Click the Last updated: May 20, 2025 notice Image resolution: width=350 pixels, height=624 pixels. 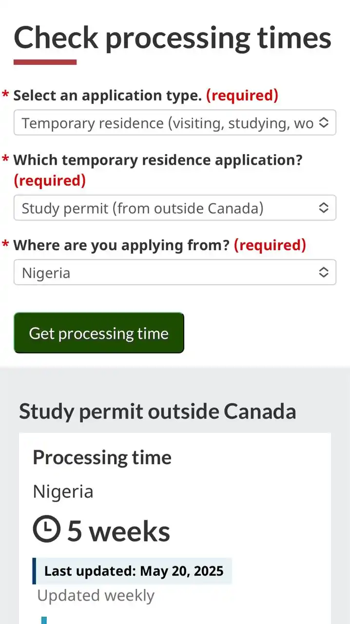132,571
